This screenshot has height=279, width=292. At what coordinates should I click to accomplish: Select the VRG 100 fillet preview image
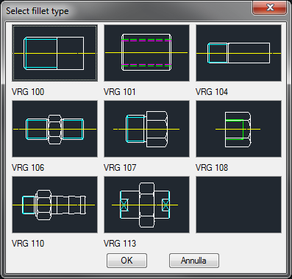click(x=54, y=53)
